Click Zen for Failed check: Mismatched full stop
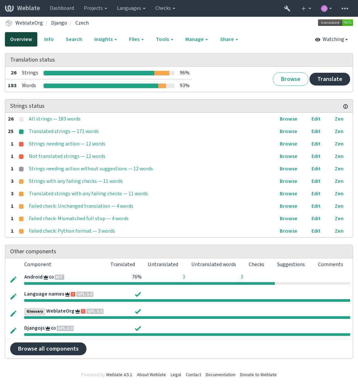Image resolution: width=358 pixels, height=387 pixels. [339, 219]
